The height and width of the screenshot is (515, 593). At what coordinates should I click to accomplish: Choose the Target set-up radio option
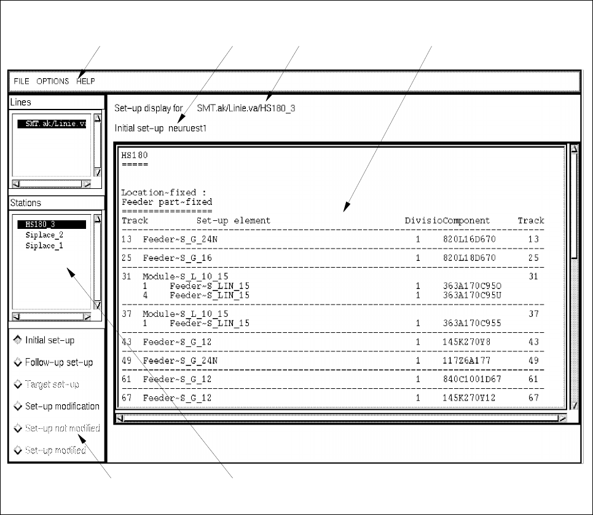(47, 384)
